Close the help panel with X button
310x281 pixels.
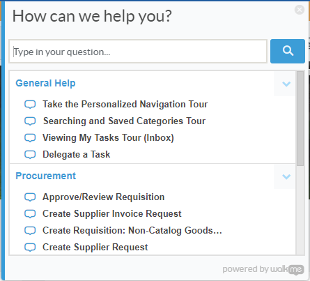300,10
